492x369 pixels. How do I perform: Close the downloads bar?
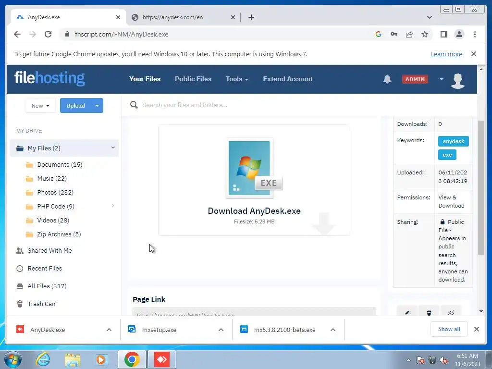tap(476, 329)
